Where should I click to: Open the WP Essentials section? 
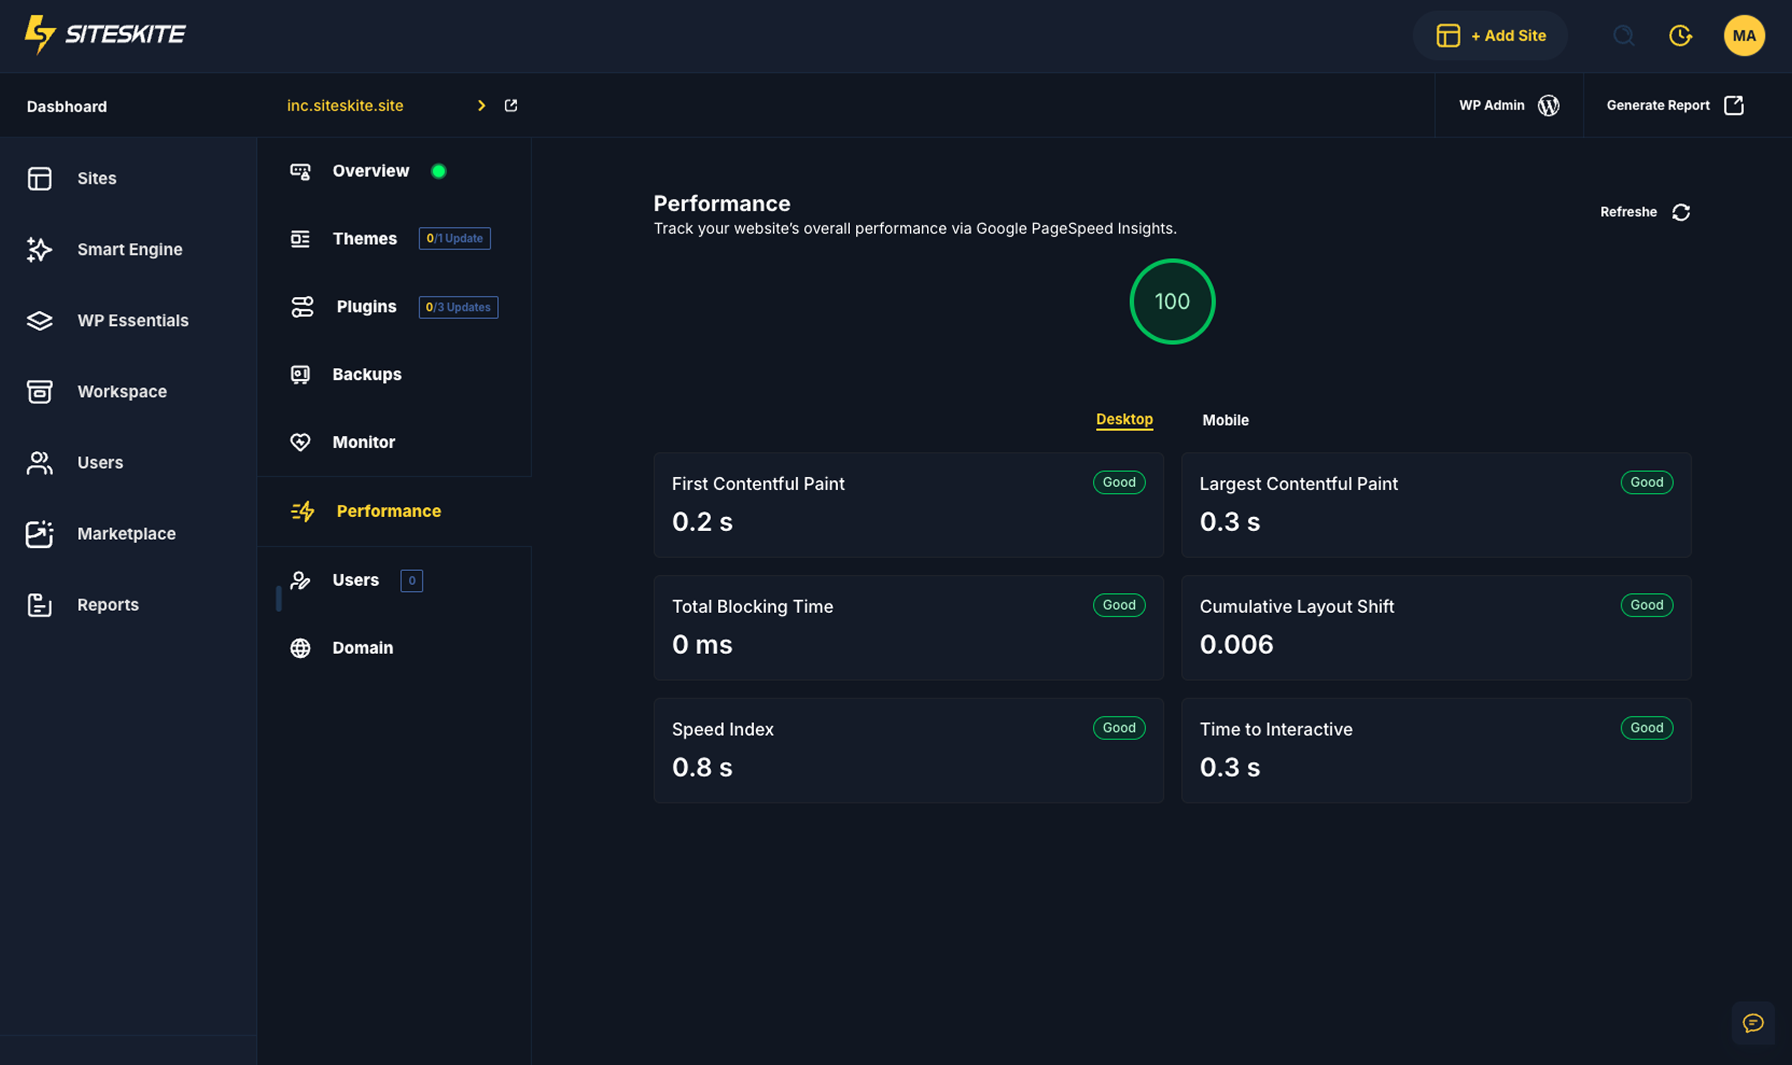click(x=133, y=321)
